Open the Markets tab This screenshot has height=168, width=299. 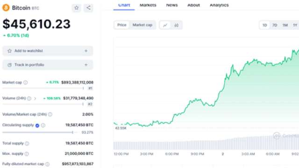(148, 5)
